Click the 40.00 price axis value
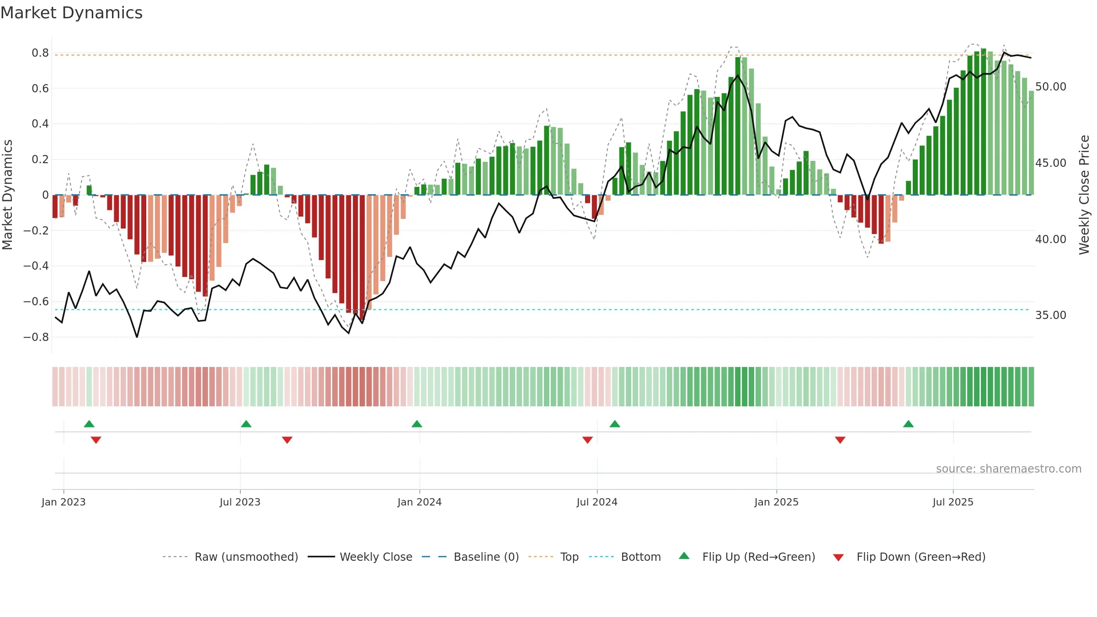This screenshot has height=617, width=1097. tap(1051, 239)
